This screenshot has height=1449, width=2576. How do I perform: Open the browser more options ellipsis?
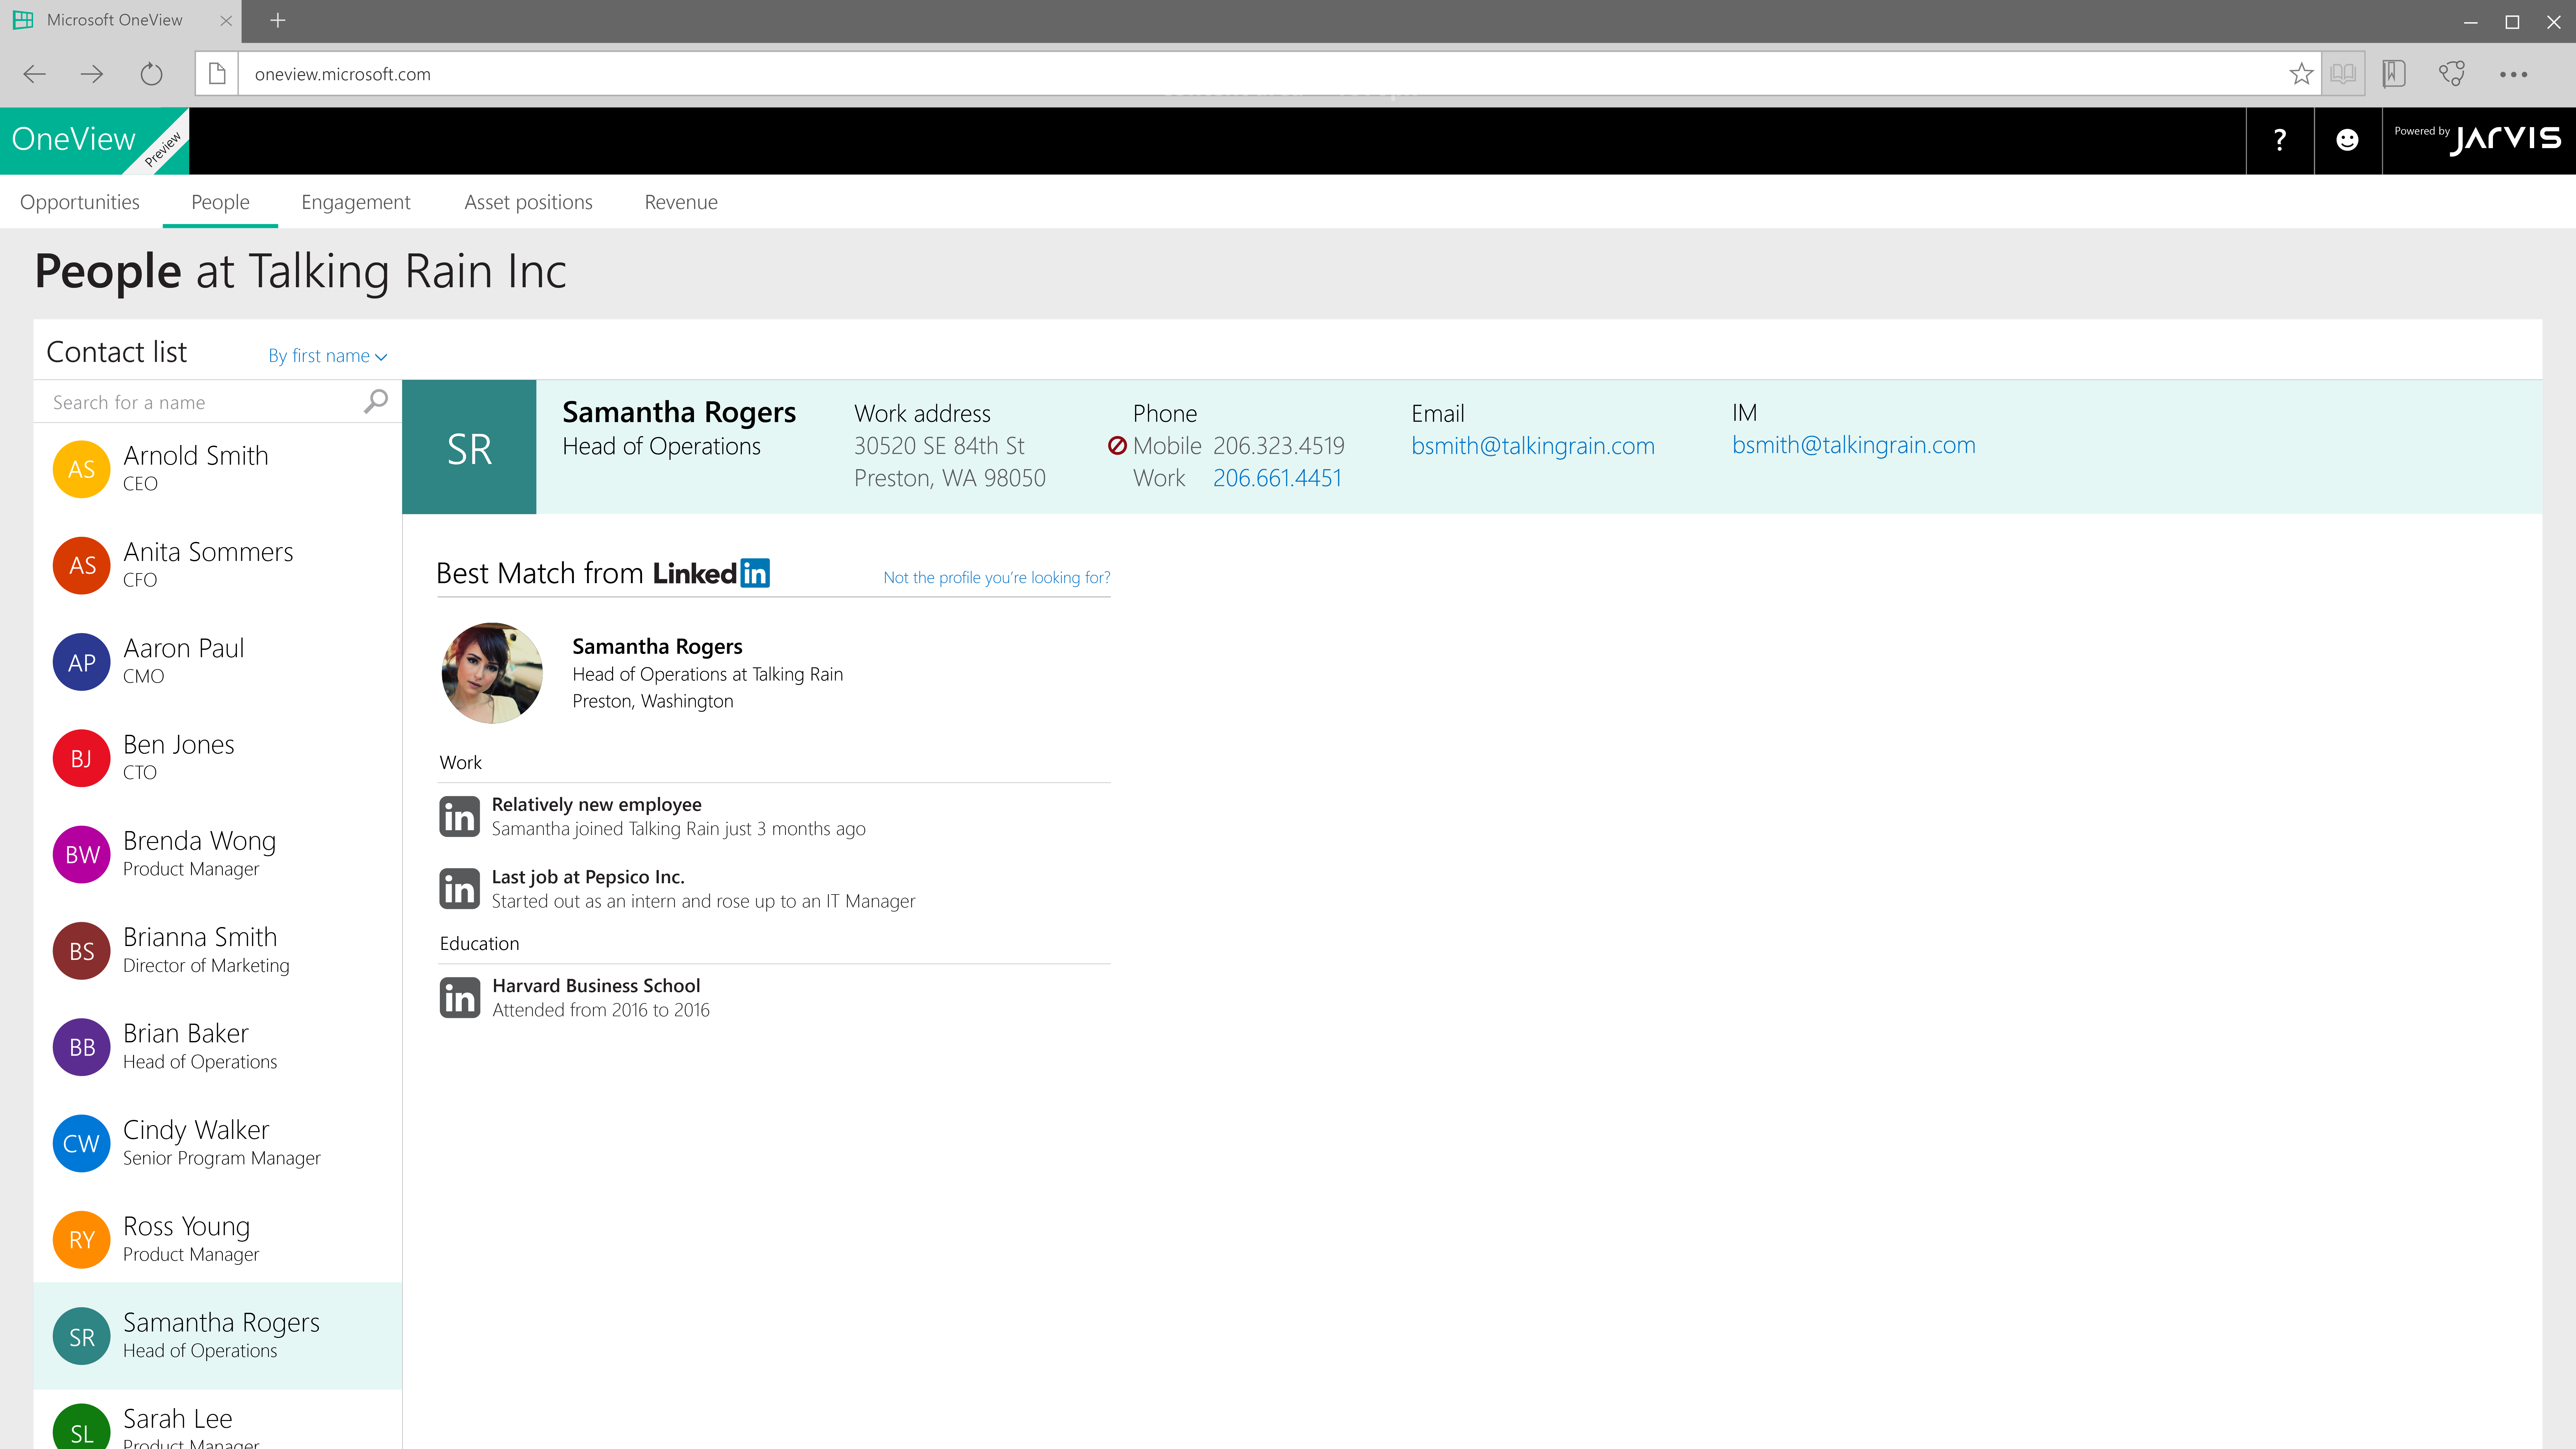click(x=2513, y=74)
